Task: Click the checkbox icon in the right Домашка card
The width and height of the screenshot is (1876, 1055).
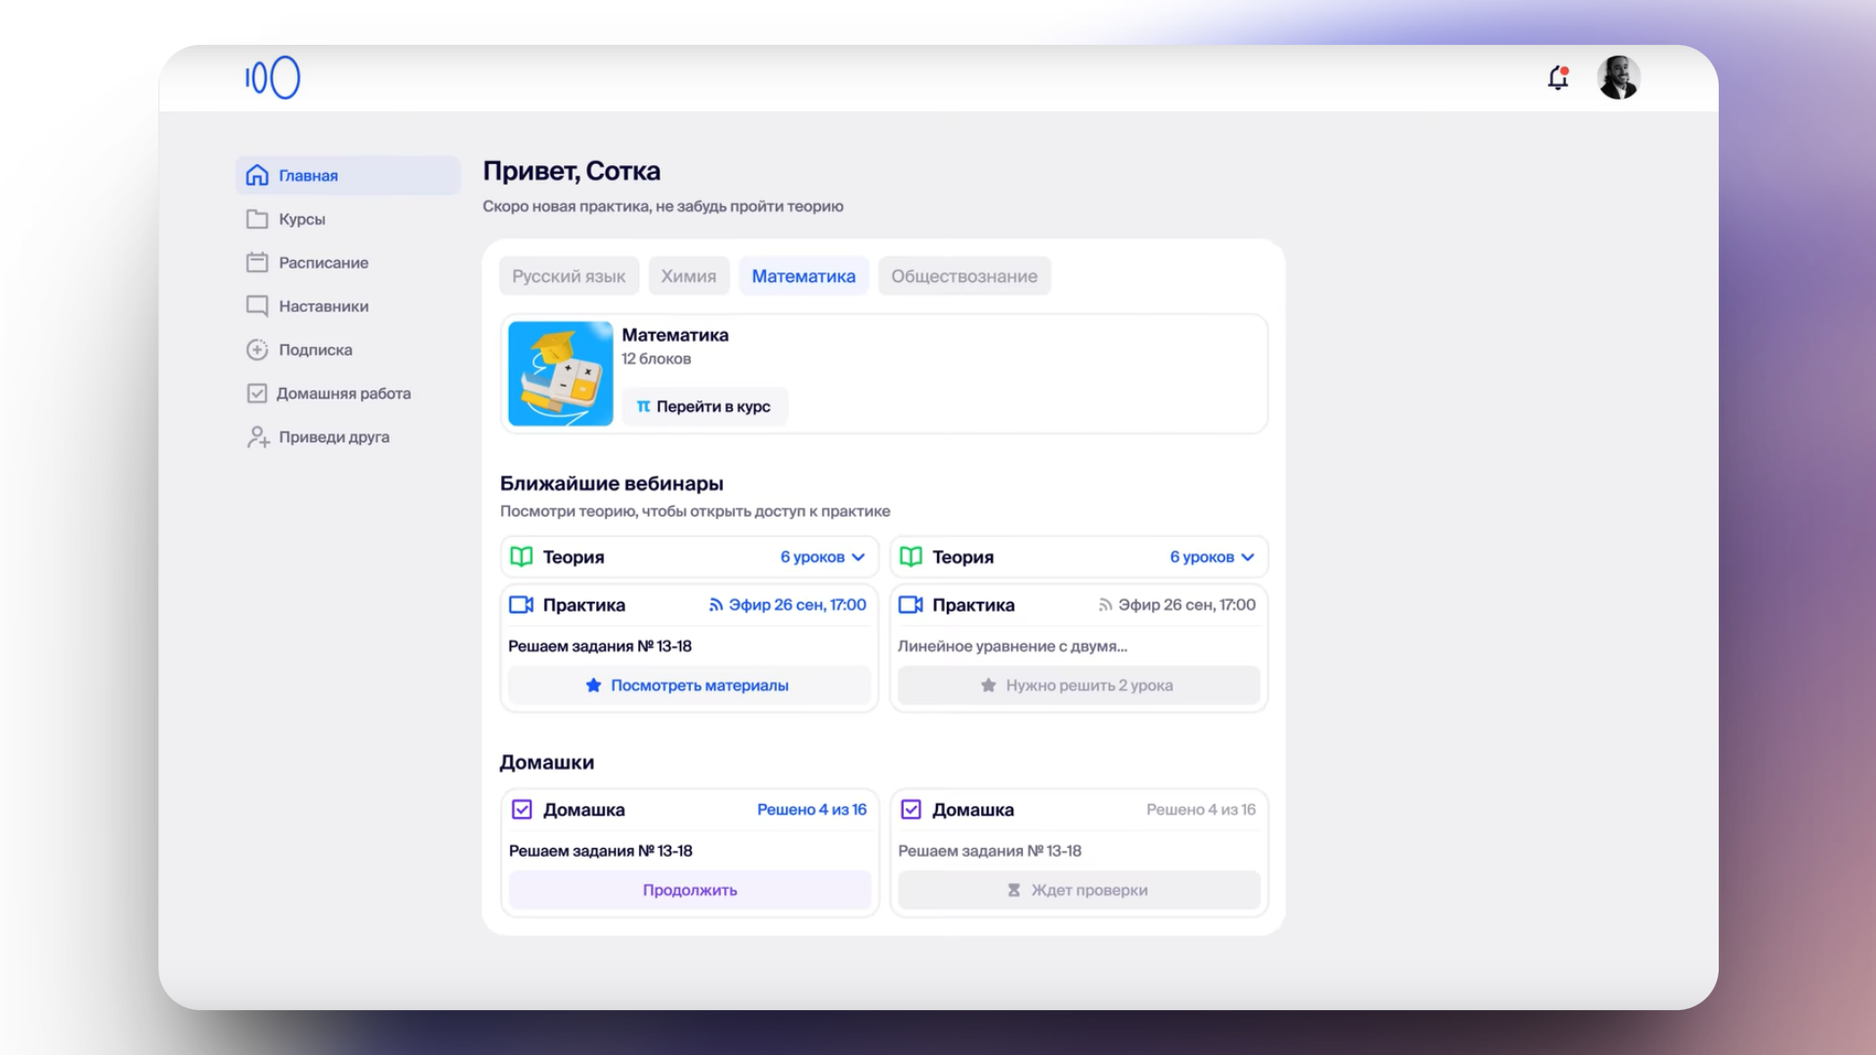Action: pos(911,809)
